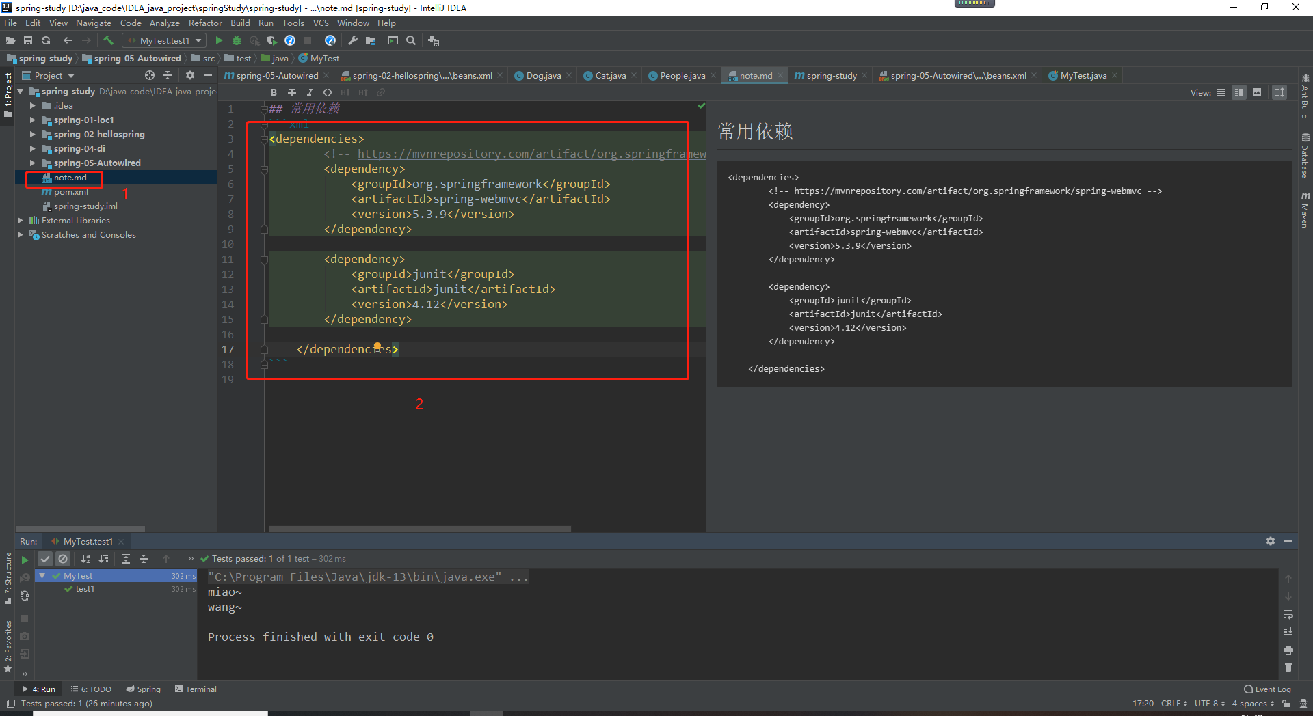
Task: Open the 6: TODO tool window
Action: tap(91, 689)
